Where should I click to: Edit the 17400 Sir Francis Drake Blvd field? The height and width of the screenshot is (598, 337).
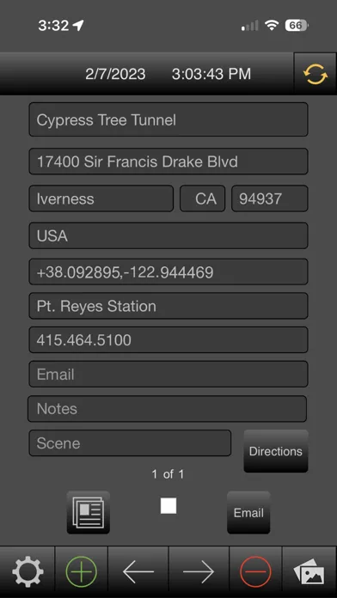[x=168, y=162]
